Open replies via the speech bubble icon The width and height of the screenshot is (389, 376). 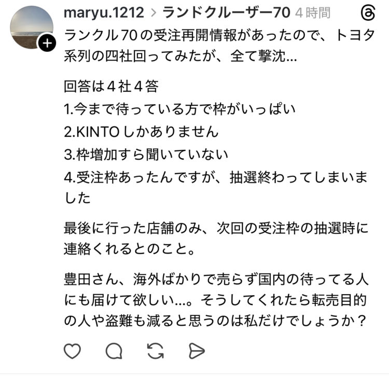114,351
